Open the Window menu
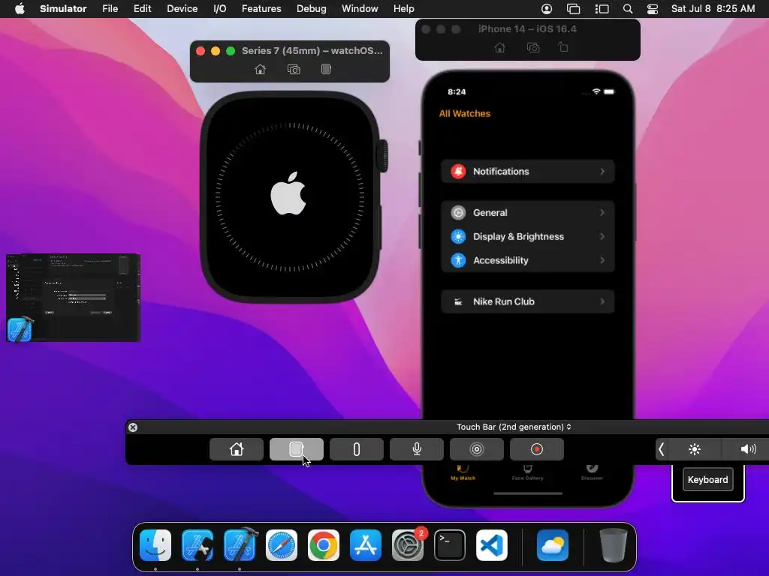The width and height of the screenshot is (769, 576). pos(360,9)
